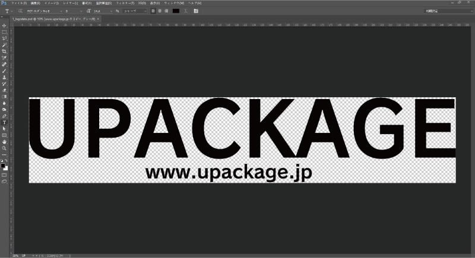This screenshot has width=475, height=258.
Task: Click the background color swatch
Action: [x=6, y=168]
